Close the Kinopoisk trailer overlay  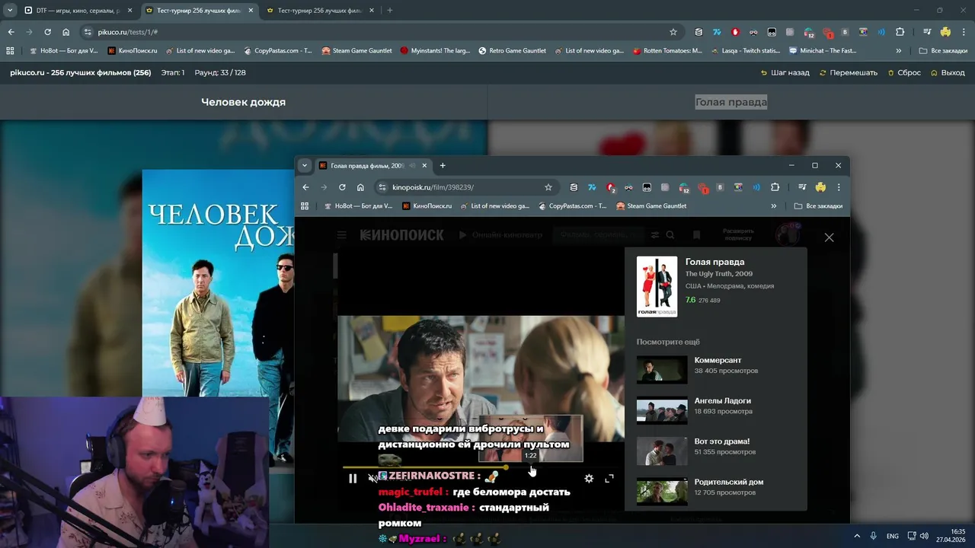click(829, 237)
